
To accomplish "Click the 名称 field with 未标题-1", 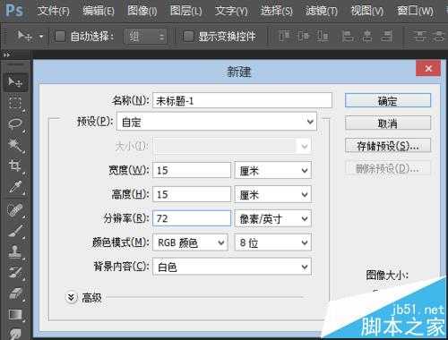I will (x=242, y=100).
